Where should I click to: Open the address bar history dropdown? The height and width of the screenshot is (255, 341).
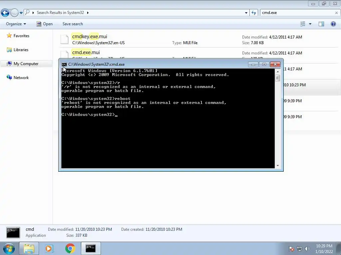click(246, 13)
